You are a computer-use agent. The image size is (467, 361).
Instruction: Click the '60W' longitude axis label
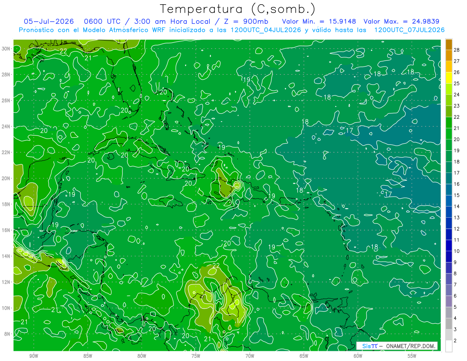(x=358, y=356)
